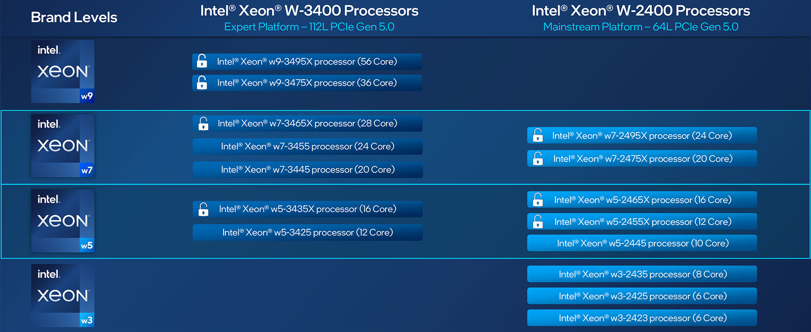Click the Xeon w3-2423 processor (6 Core) bar
This screenshot has width=811, height=332.
(642, 318)
